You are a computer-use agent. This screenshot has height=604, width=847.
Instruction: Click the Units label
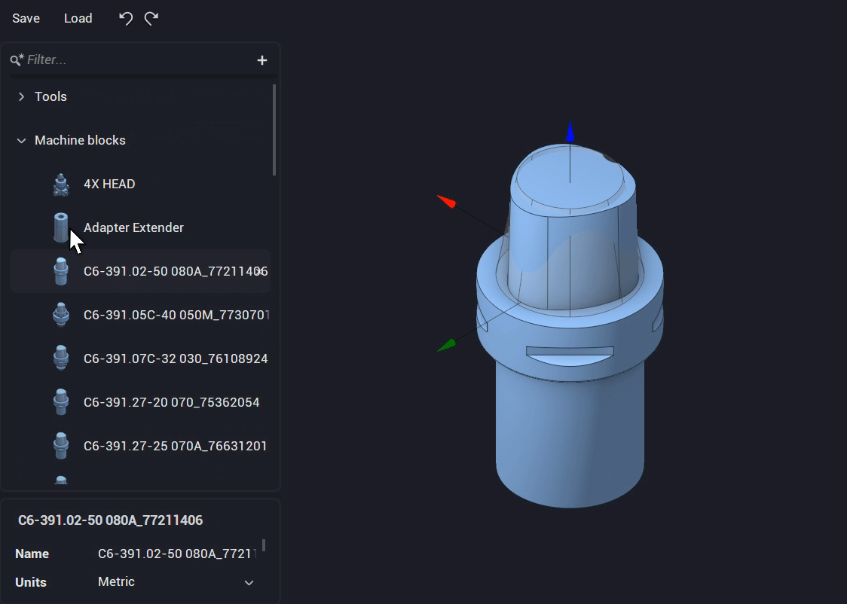coord(31,582)
